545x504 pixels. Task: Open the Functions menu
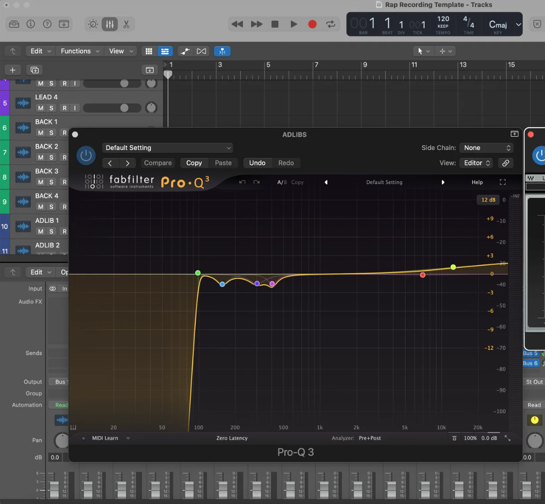point(80,51)
